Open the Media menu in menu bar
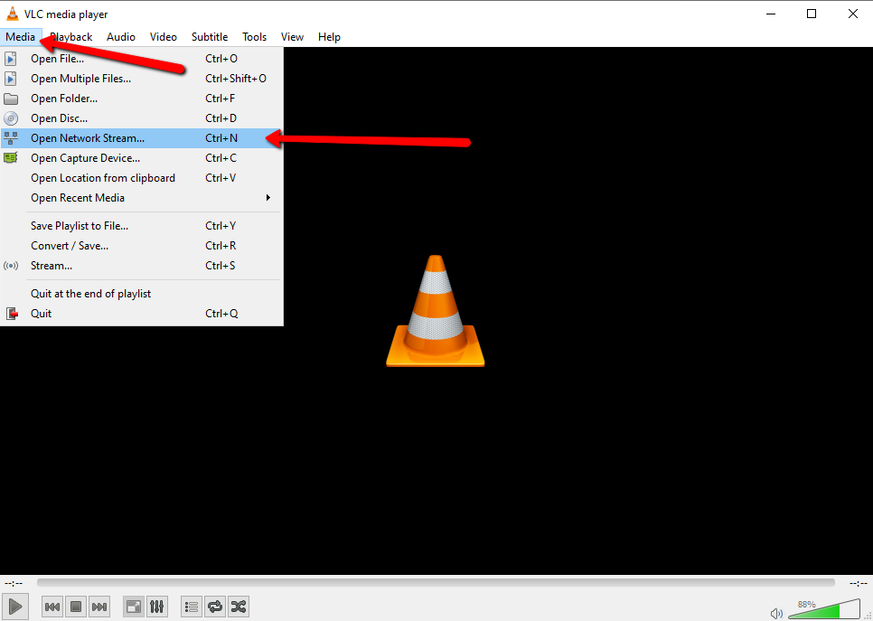The image size is (873, 621). pos(21,37)
